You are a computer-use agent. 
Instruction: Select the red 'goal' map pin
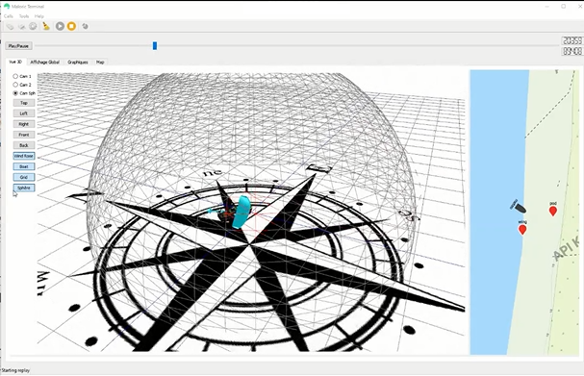pos(553,211)
